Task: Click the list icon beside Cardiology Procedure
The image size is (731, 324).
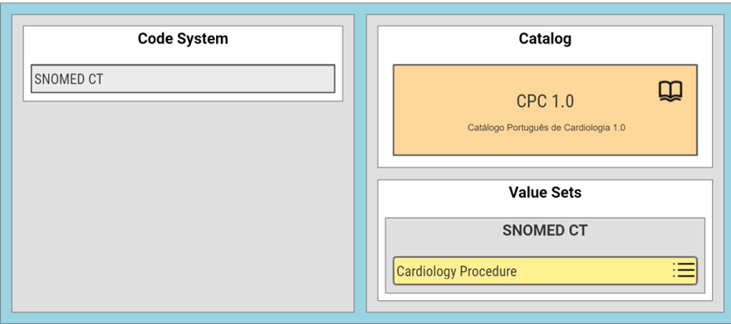Action: coord(684,269)
